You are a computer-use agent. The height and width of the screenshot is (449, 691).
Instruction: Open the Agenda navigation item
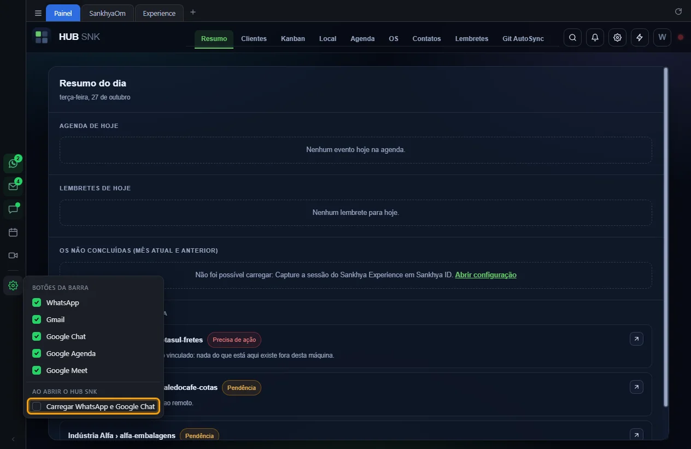pos(362,39)
